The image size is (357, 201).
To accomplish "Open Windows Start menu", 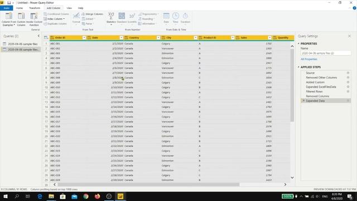I will 6,196.
